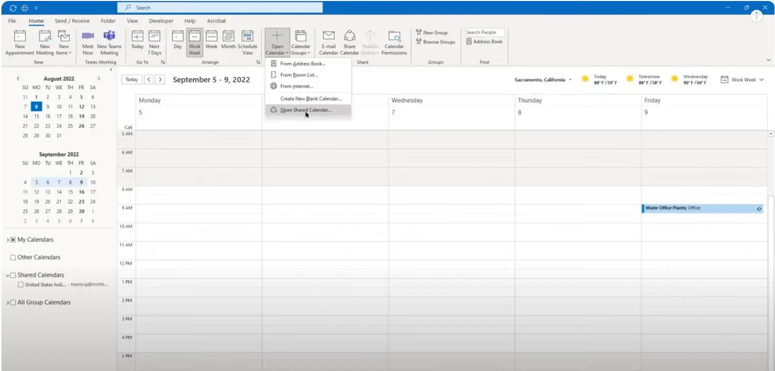The image size is (775, 371).
Task: Click the E-mail Calendar icon
Action: (329, 37)
